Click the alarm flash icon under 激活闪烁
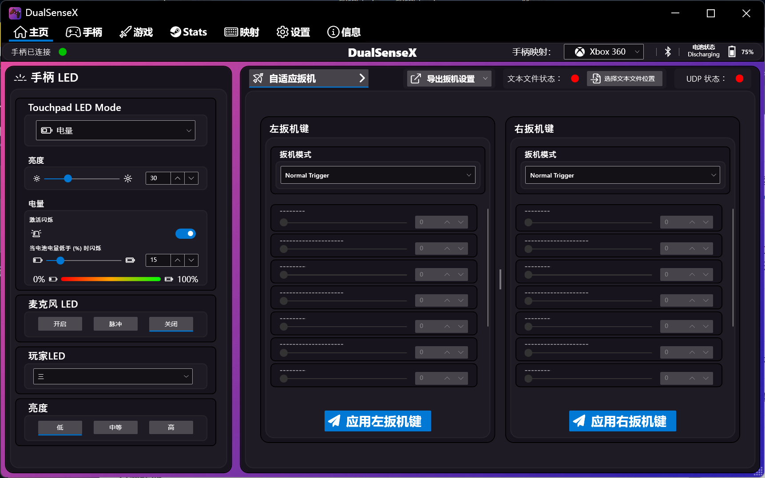 pyautogui.click(x=36, y=233)
